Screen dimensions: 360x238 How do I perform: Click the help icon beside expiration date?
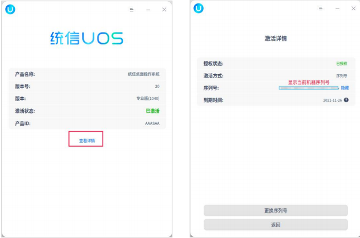pos(346,100)
